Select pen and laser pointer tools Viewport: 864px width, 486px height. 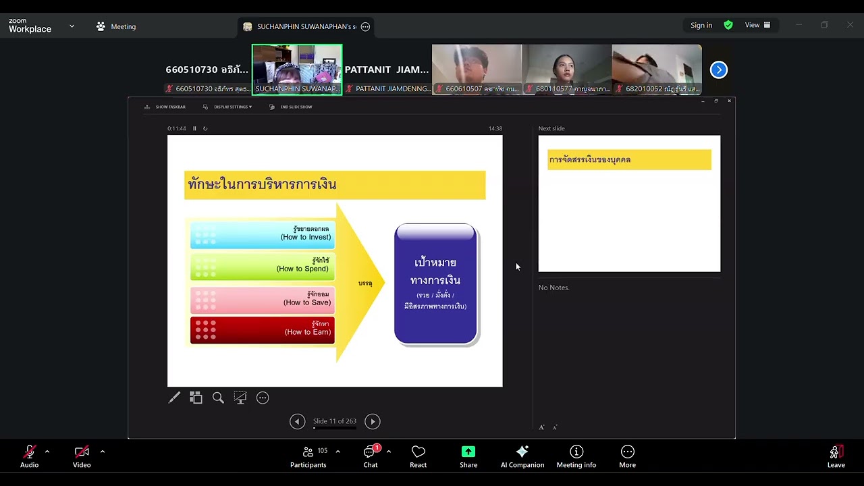pyautogui.click(x=174, y=398)
